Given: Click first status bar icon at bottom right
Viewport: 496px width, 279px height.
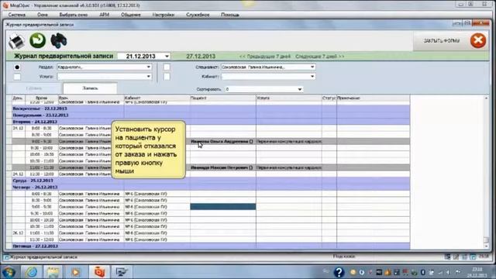Looking at the screenshot, I should 447,257.
